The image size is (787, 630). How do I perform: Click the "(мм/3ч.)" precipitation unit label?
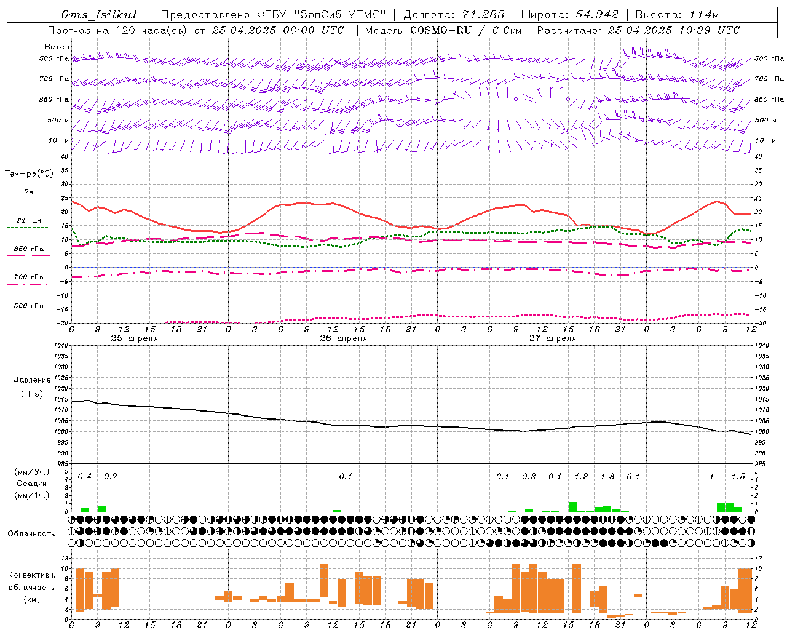tap(32, 472)
